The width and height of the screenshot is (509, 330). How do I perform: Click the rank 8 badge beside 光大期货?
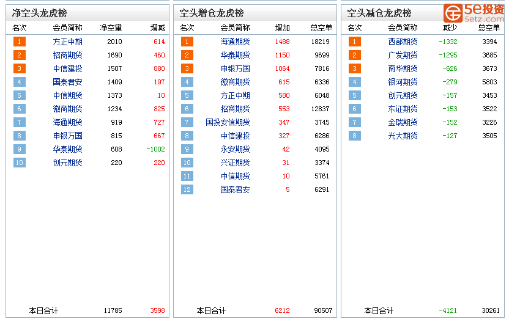(x=354, y=136)
